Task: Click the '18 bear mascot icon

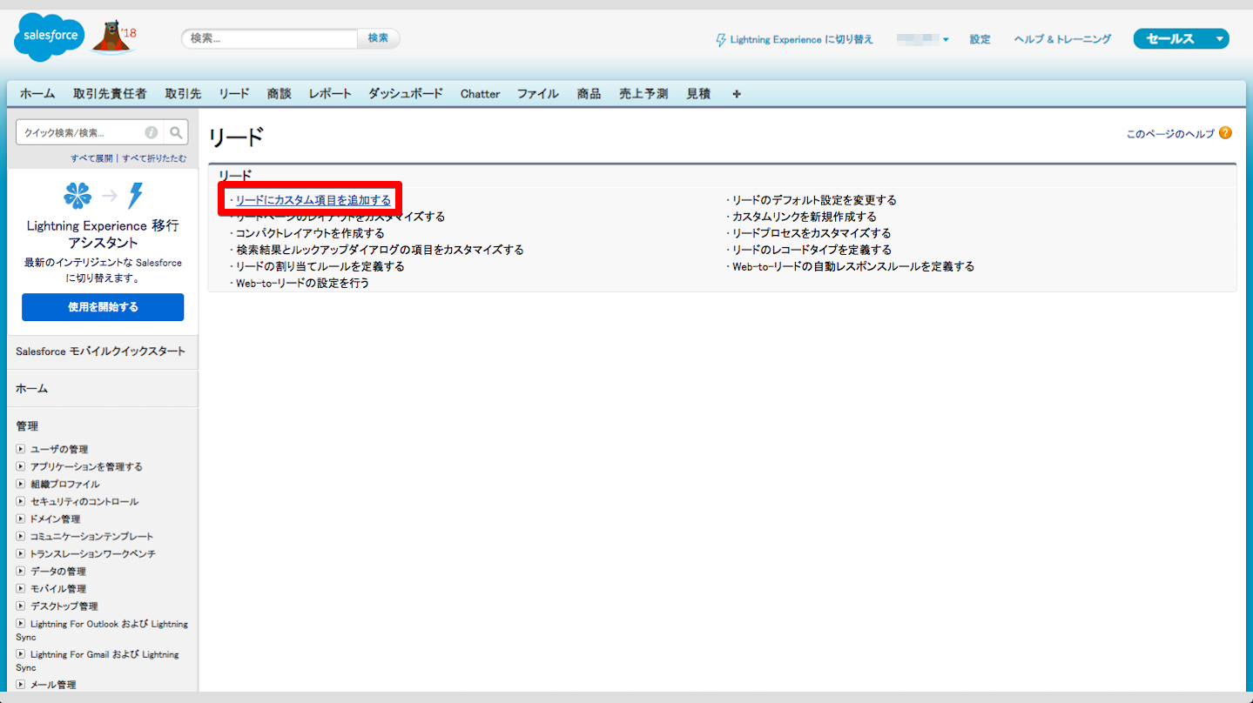Action: [116, 37]
